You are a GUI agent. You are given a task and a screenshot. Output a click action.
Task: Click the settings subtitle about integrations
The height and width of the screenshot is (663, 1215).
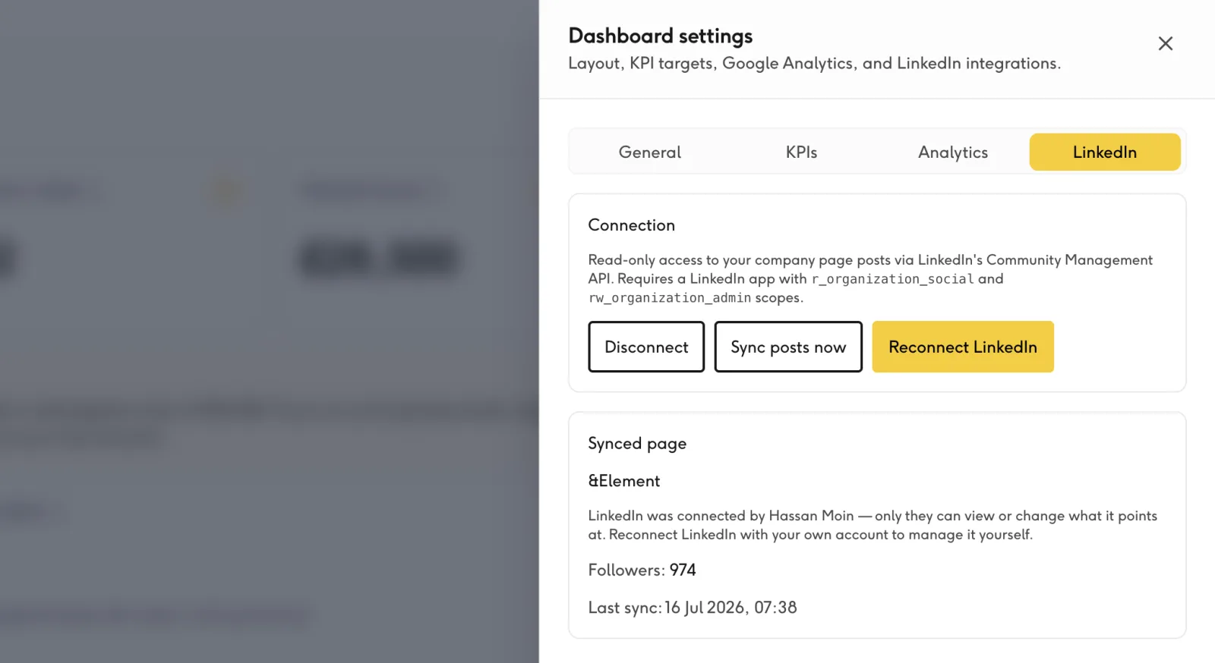815,64
